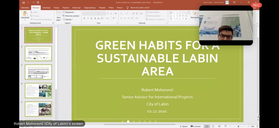Toggle Italic formatting
This screenshot has height=128, width=279.
[88, 18]
